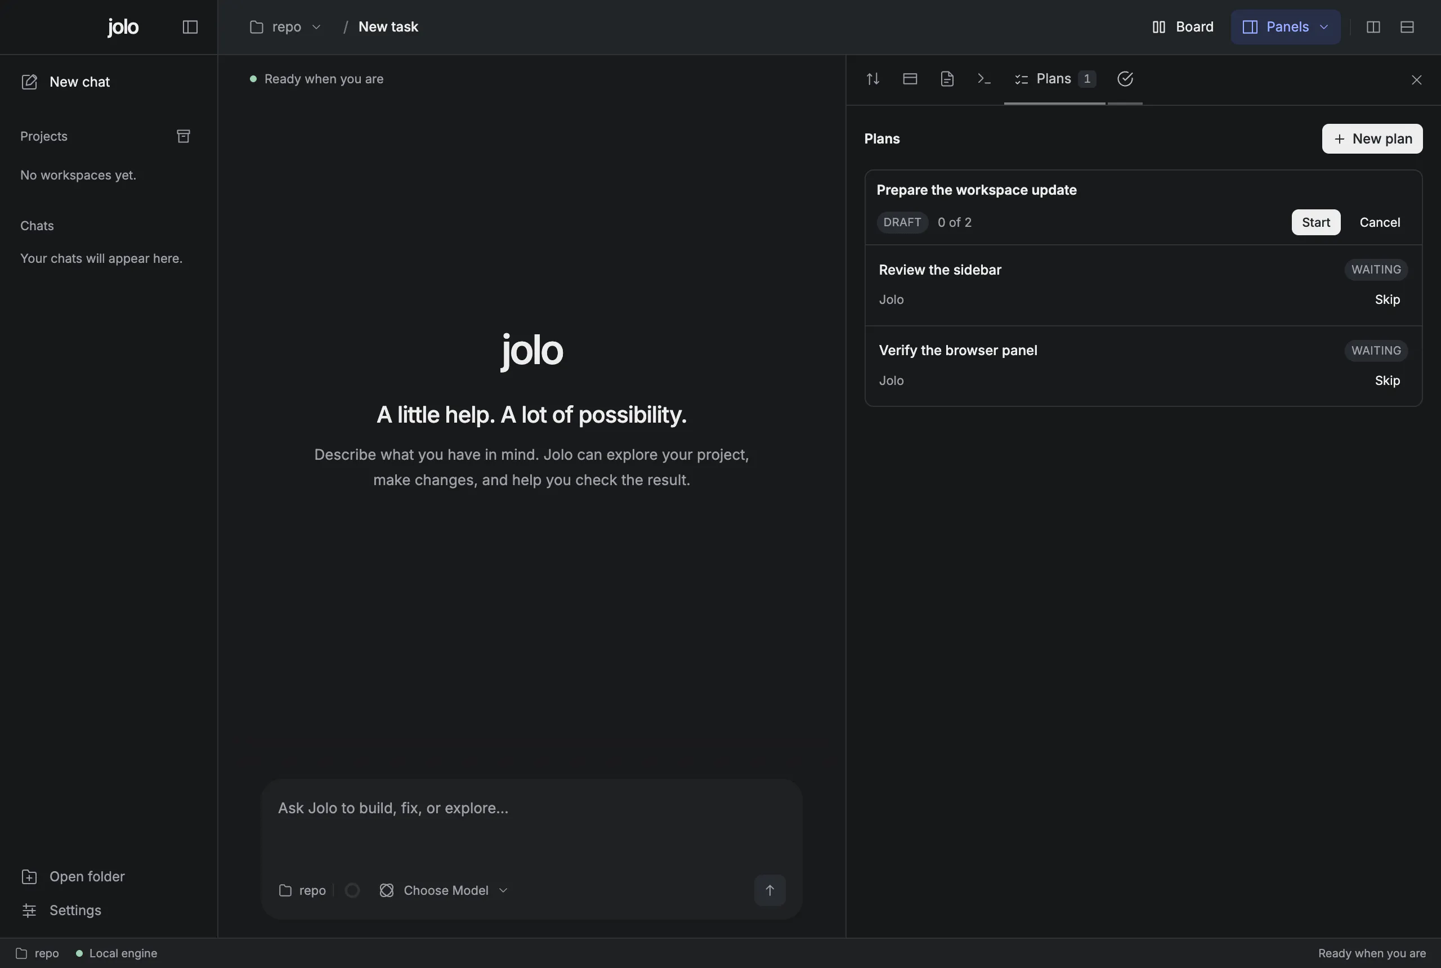This screenshot has width=1441, height=968.
Task: Expand the repo breadcrumb dropdown
Action: (x=285, y=27)
